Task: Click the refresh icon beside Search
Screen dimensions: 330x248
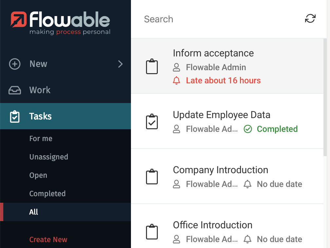Action: click(310, 19)
